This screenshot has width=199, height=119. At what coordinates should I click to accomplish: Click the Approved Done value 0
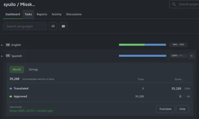coord(180,97)
